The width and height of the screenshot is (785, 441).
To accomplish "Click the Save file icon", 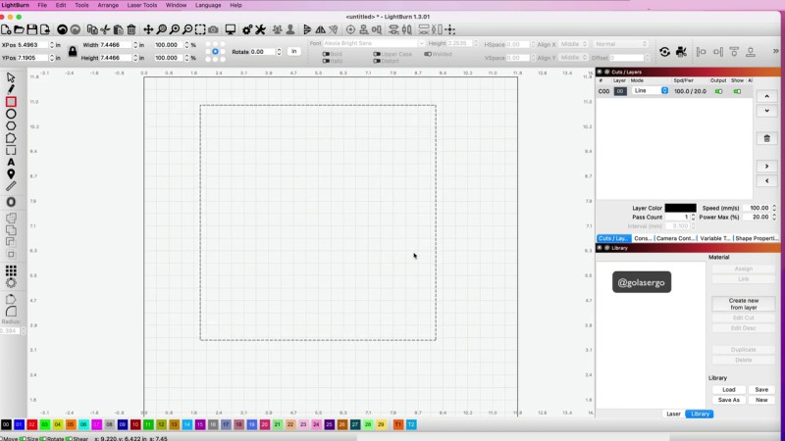I will click(x=32, y=29).
